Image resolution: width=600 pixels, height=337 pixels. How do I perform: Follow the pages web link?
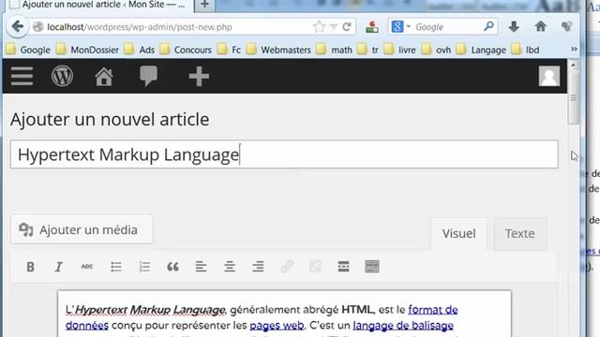click(277, 326)
